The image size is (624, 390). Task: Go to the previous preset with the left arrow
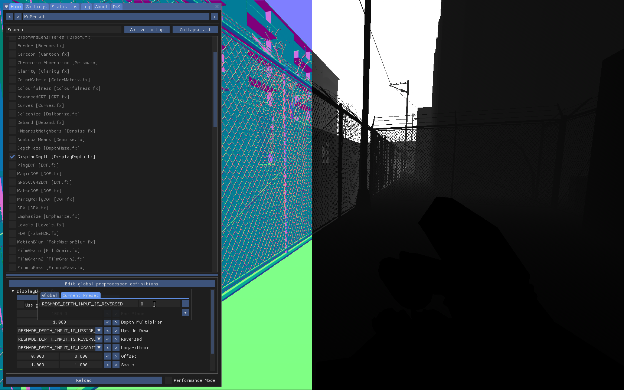tap(9, 17)
